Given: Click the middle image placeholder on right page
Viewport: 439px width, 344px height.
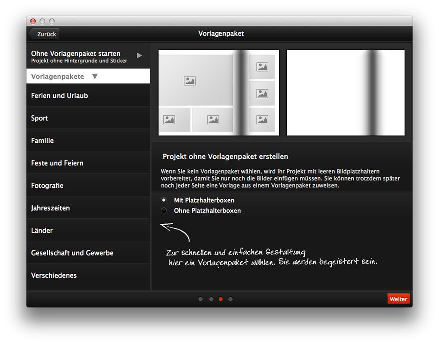Looking at the screenshot, I should 262,93.
